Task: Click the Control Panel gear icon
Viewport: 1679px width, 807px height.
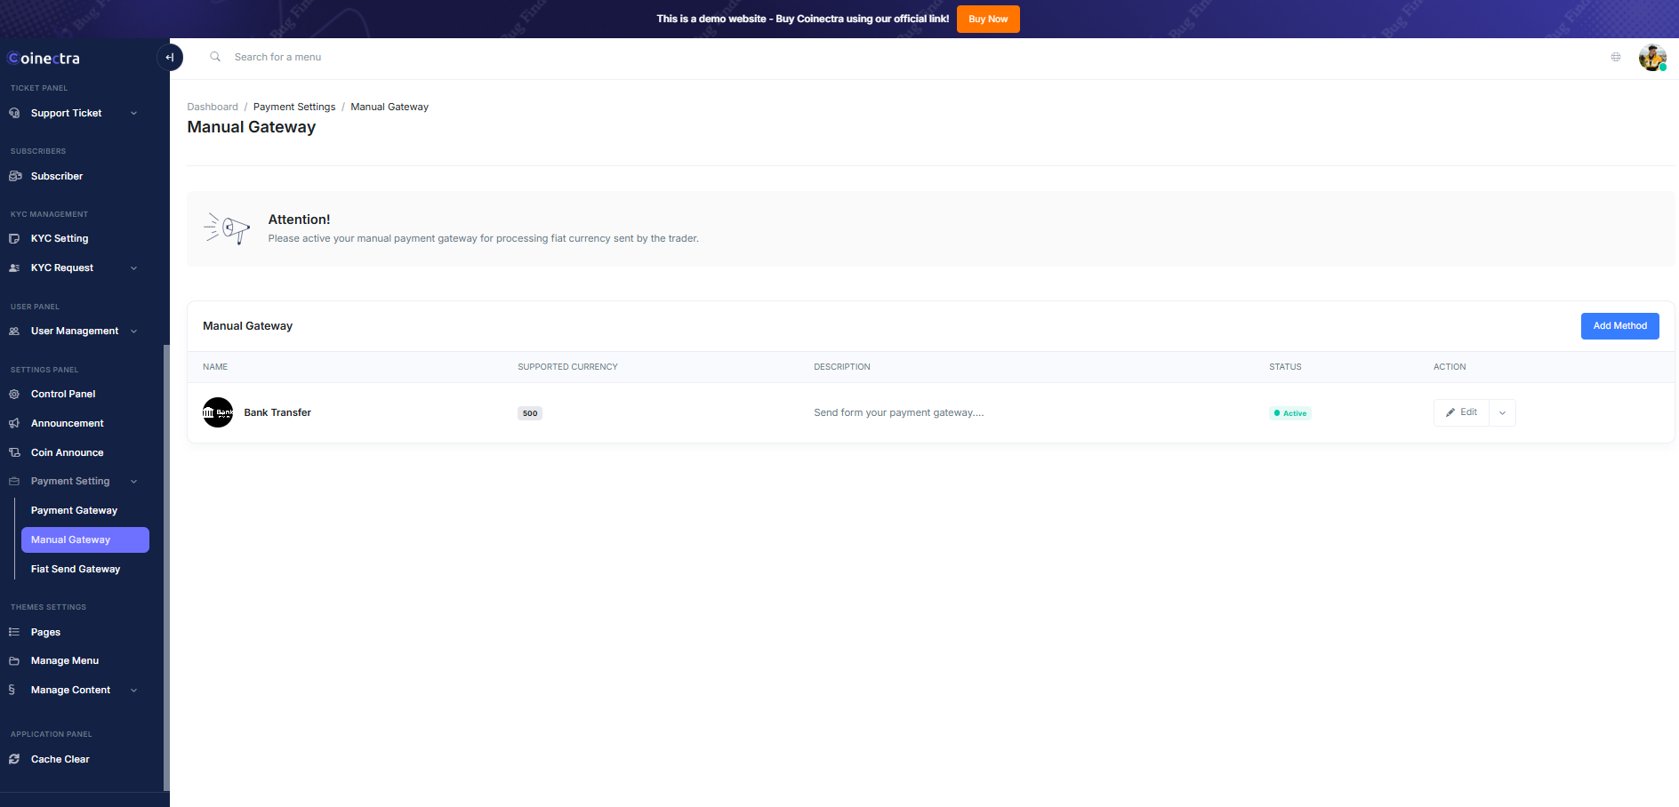Action: pyautogui.click(x=14, y=394)
